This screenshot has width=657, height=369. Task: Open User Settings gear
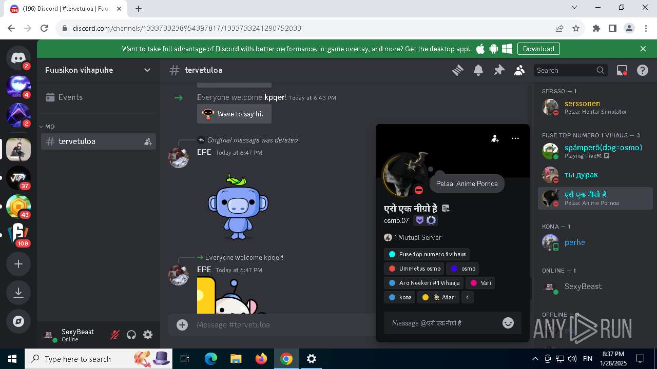click(x=148, y=335)
